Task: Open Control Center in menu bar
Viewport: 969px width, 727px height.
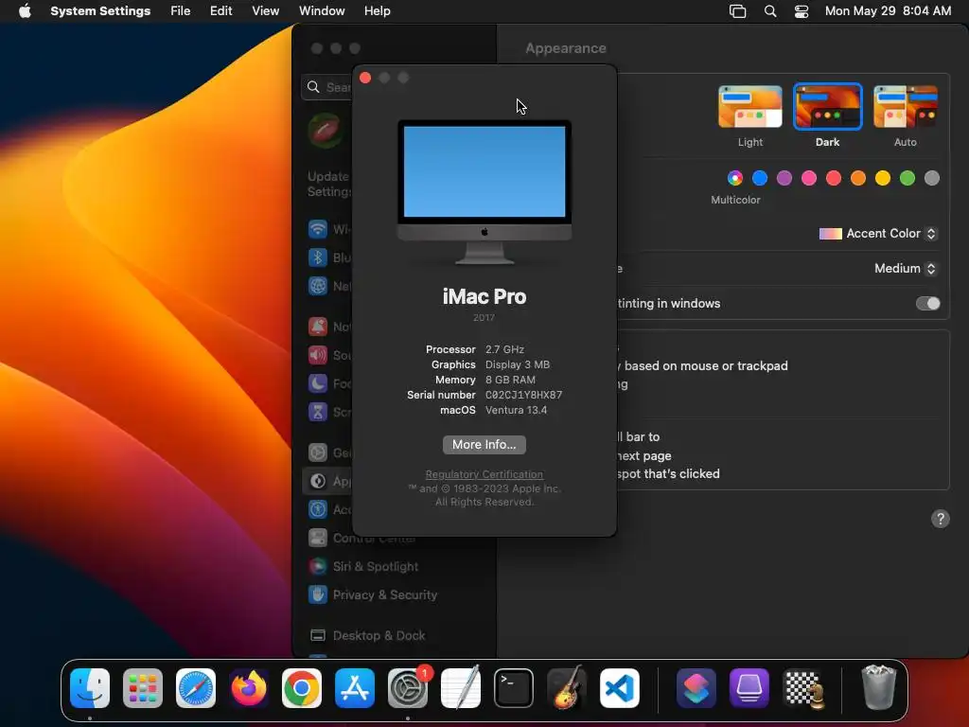Action: (x=802, y=11)
